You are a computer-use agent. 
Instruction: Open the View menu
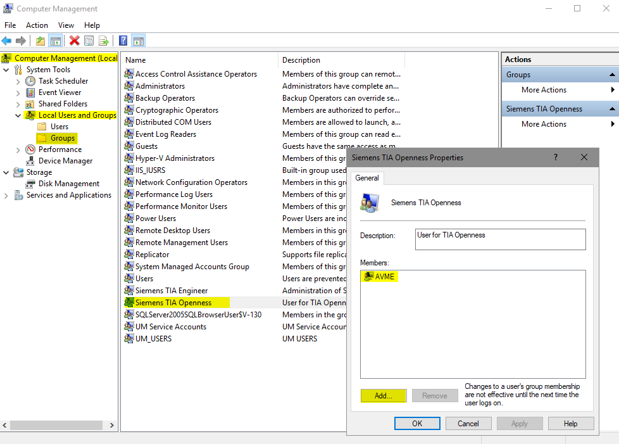pyautogui.click(x=66, y=25)
